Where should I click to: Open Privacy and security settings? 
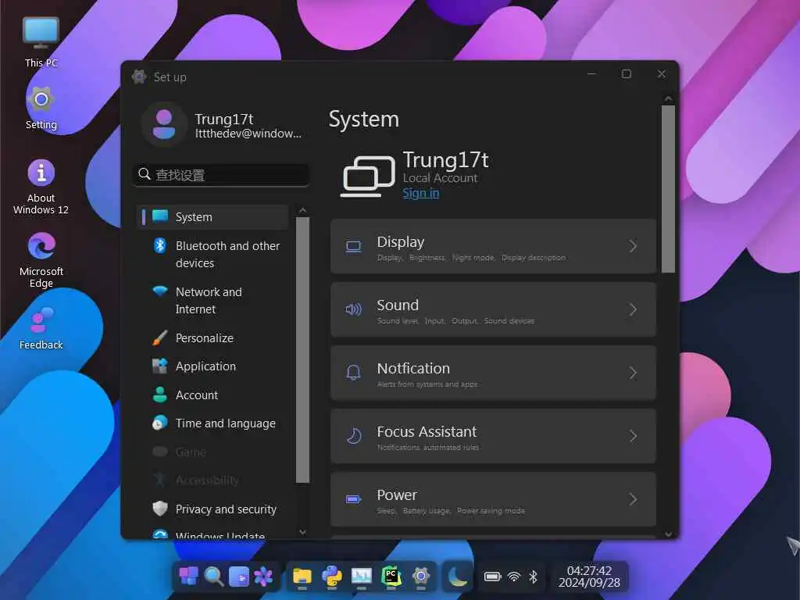pyautogui.click(x=212, y=509)
